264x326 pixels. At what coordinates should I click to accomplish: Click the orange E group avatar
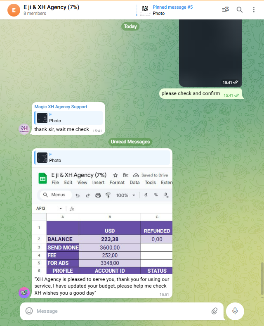coord(13,10)
